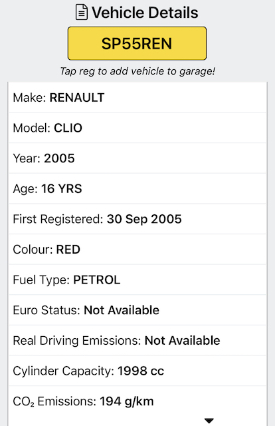The width and height of the screenshot is (275, 426).
Task: Click 'Tap reg to add vehicle' hint text
Action: tap(137, 71)
